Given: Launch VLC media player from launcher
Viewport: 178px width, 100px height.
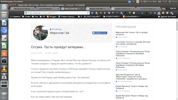Looking at the screenshot, I should (4, 69).
